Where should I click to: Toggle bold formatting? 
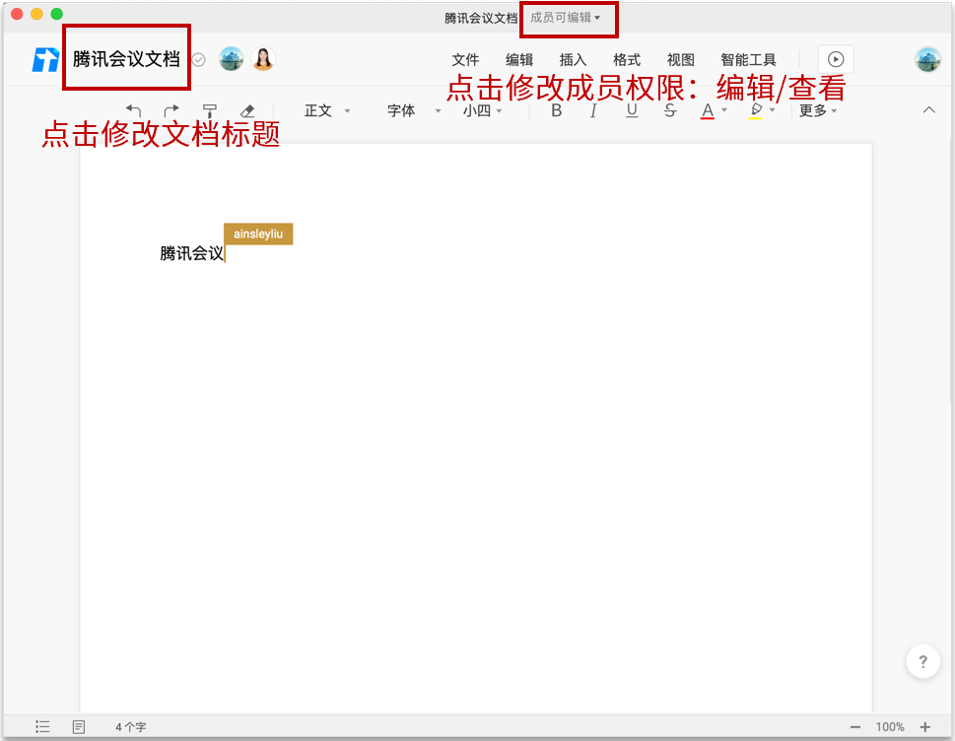coord(556,110)
